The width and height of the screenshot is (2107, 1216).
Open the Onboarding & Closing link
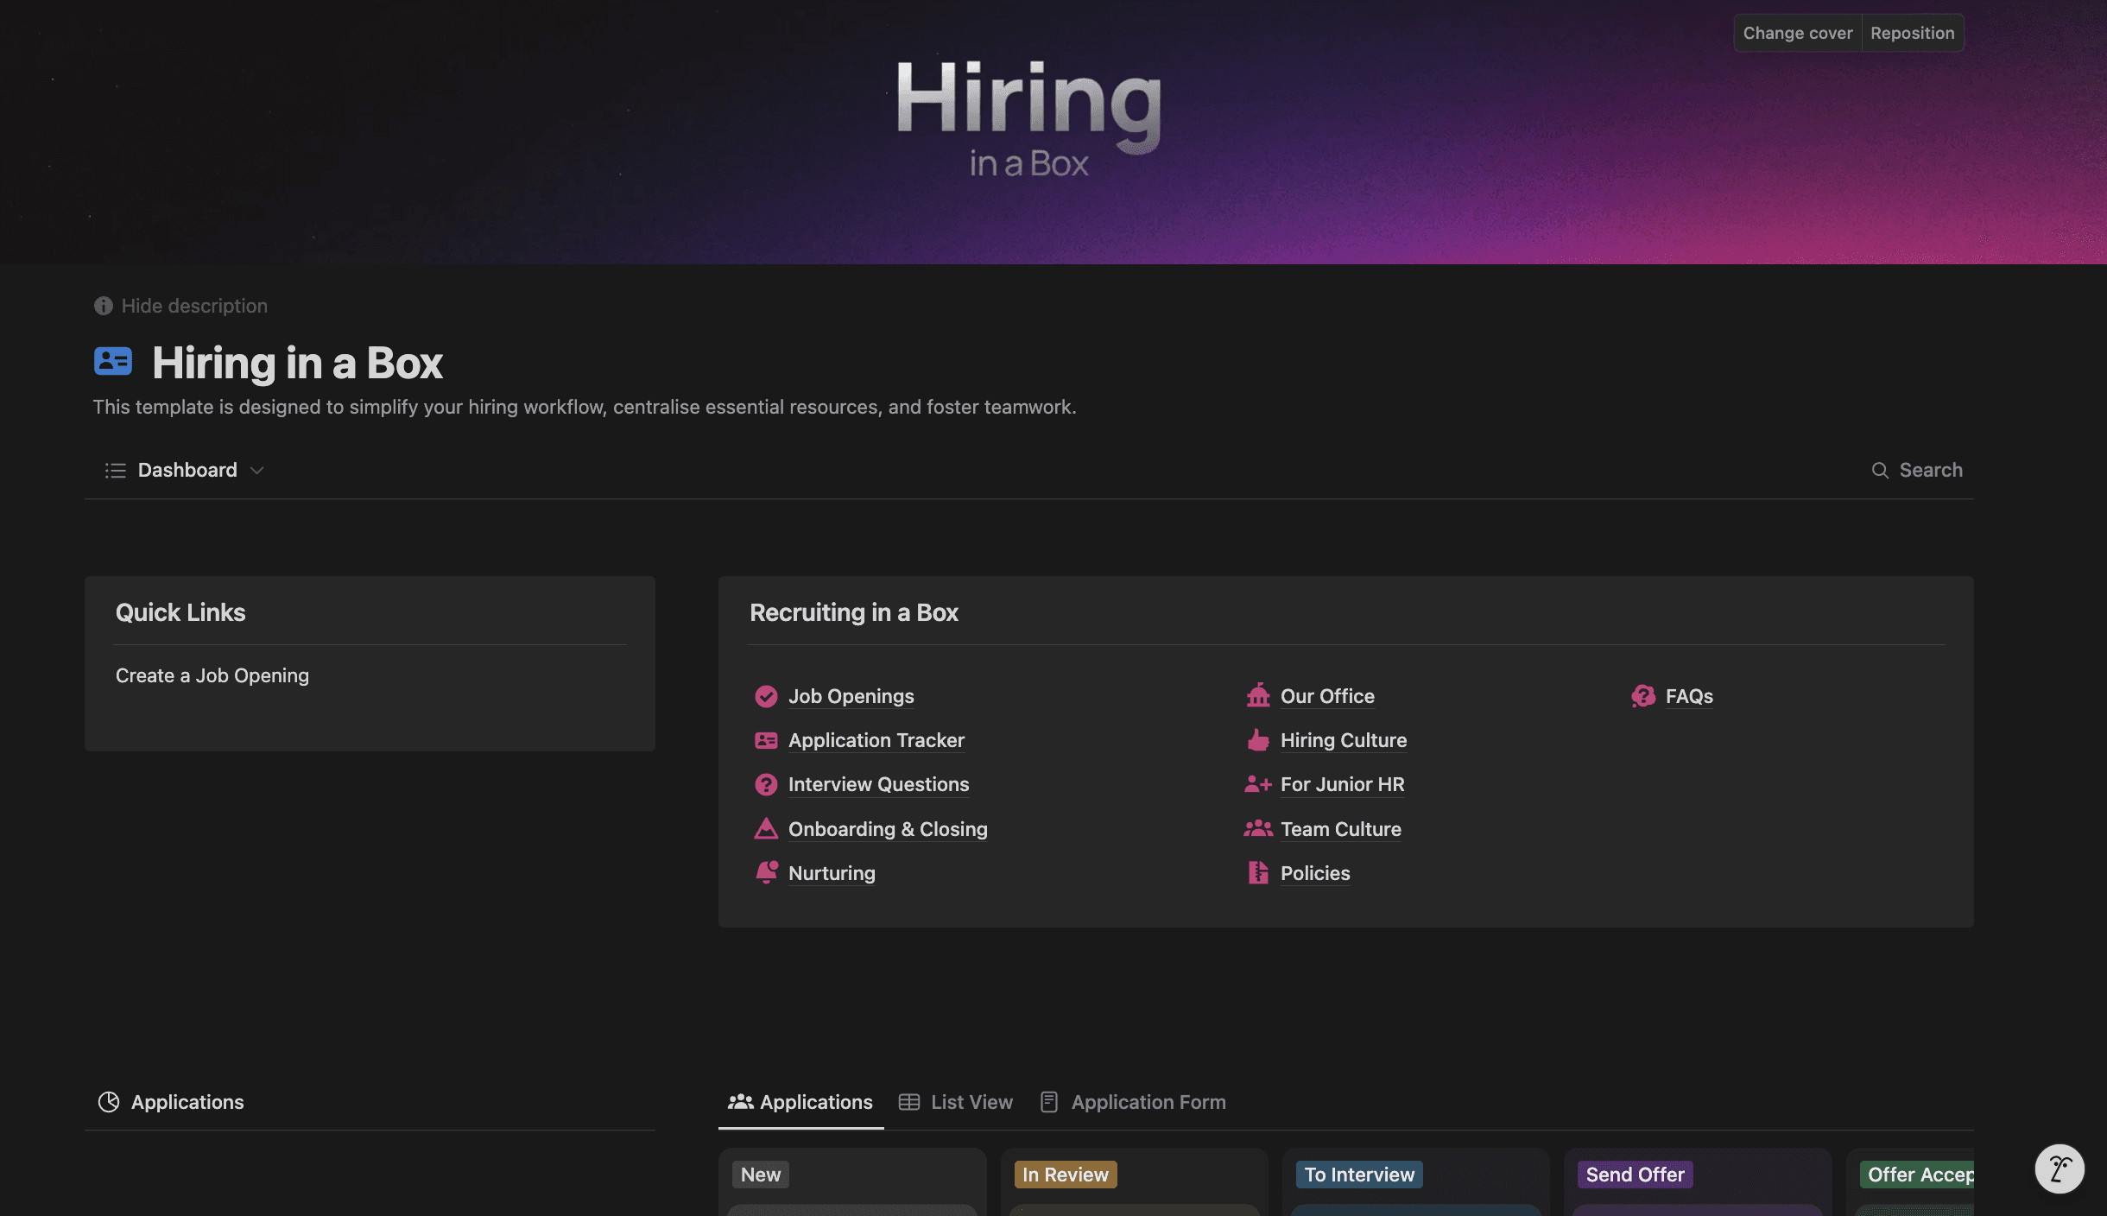pyautogui.click(x=888, y=829)
